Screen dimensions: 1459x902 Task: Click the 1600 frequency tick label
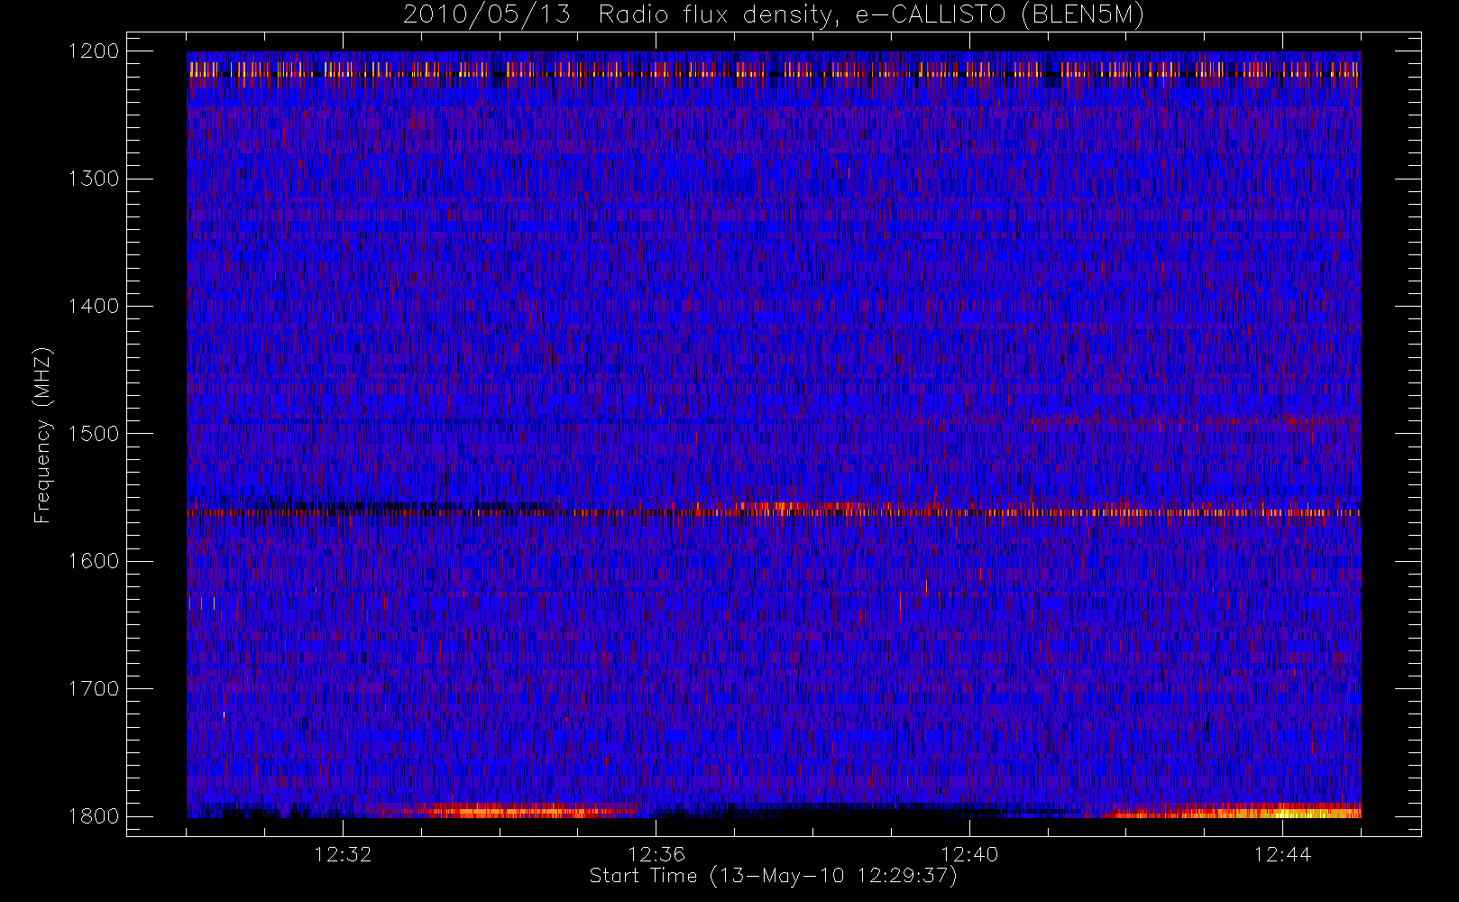(94, 561)
